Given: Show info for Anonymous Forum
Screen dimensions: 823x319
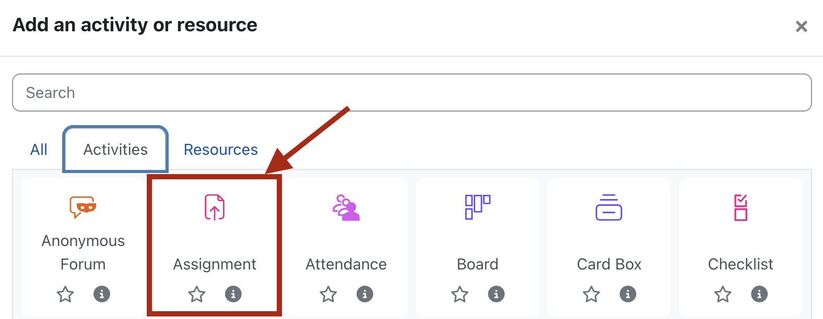Looking at the screenshot, I should click(102, 294).
